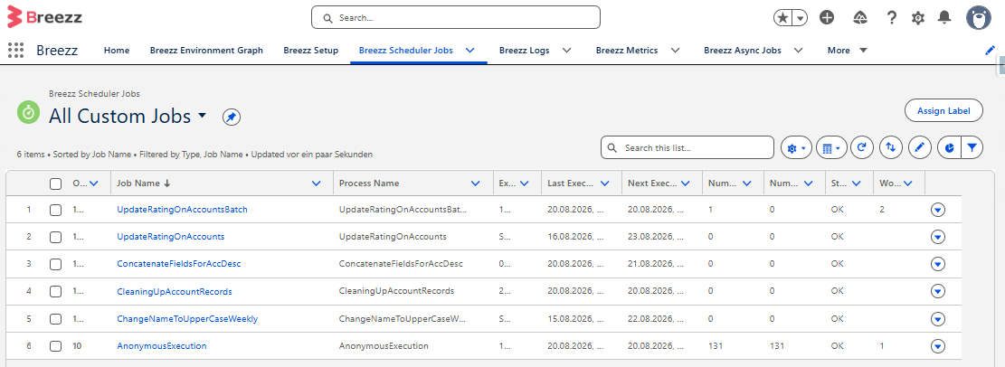Open the UpdateRatingOnAccountsBatch job link
This screenshot has height=367, width=1005.
(x=182, y=210)
